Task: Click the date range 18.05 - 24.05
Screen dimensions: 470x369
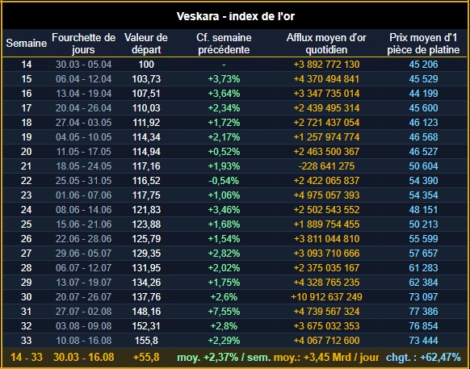Action: tap(84, 166)
